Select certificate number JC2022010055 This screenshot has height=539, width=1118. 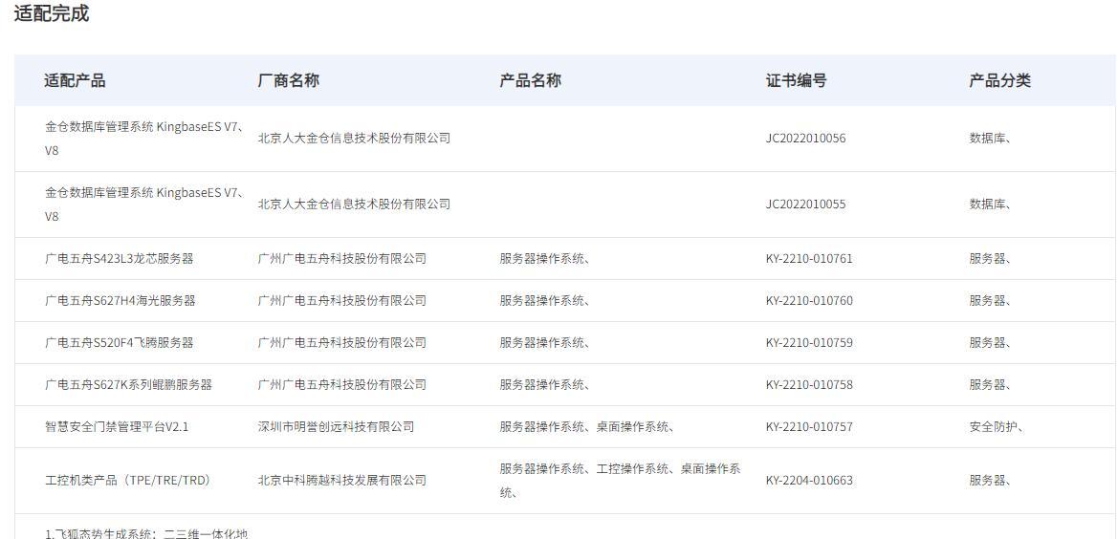pos(805,205)
